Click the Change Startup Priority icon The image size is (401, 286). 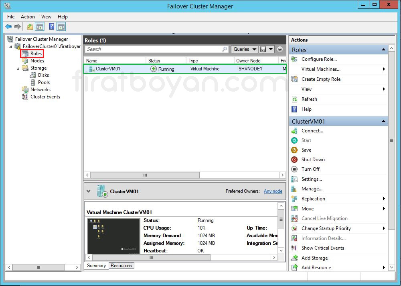tap(294, 228)
